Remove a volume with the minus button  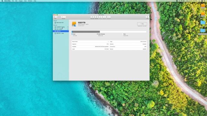65,17
